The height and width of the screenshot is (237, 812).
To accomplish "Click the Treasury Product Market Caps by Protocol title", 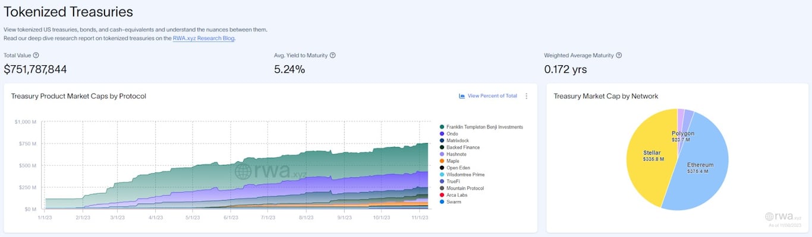I will click(78, 96).
